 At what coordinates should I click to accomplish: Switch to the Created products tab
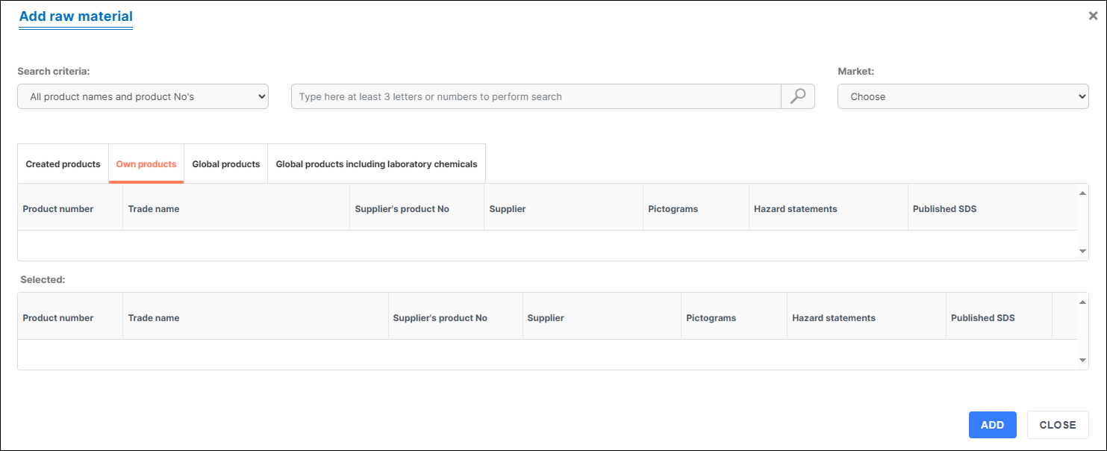pos(63,164)
